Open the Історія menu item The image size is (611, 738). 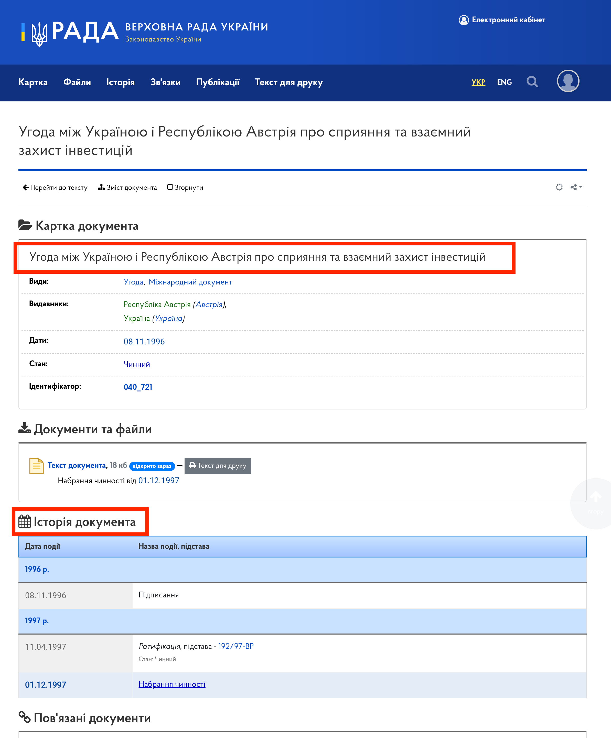121,82
